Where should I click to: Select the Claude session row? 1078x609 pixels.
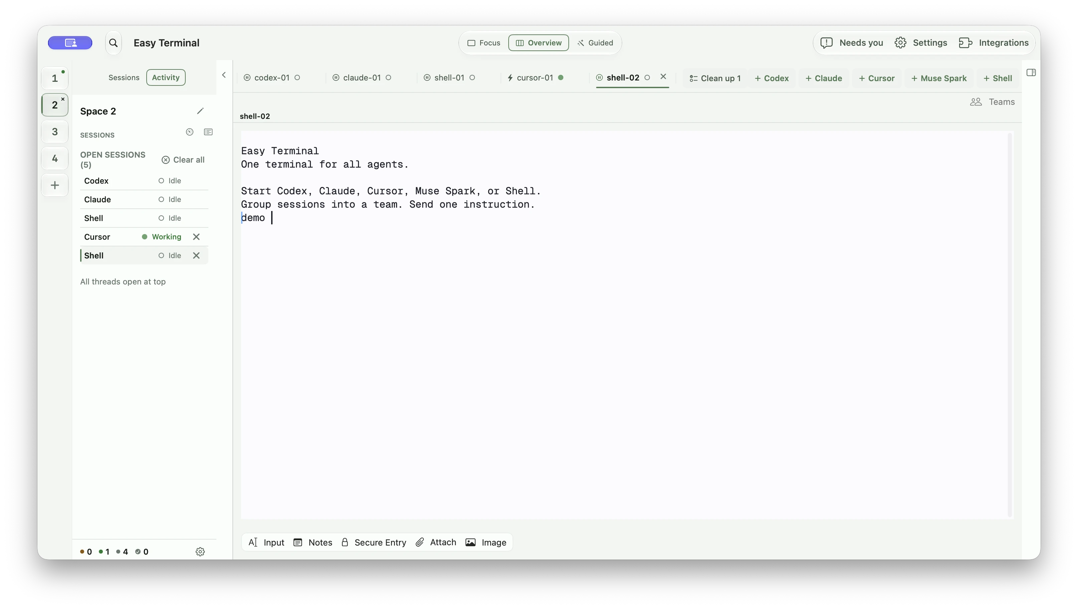tap(144, 200)
